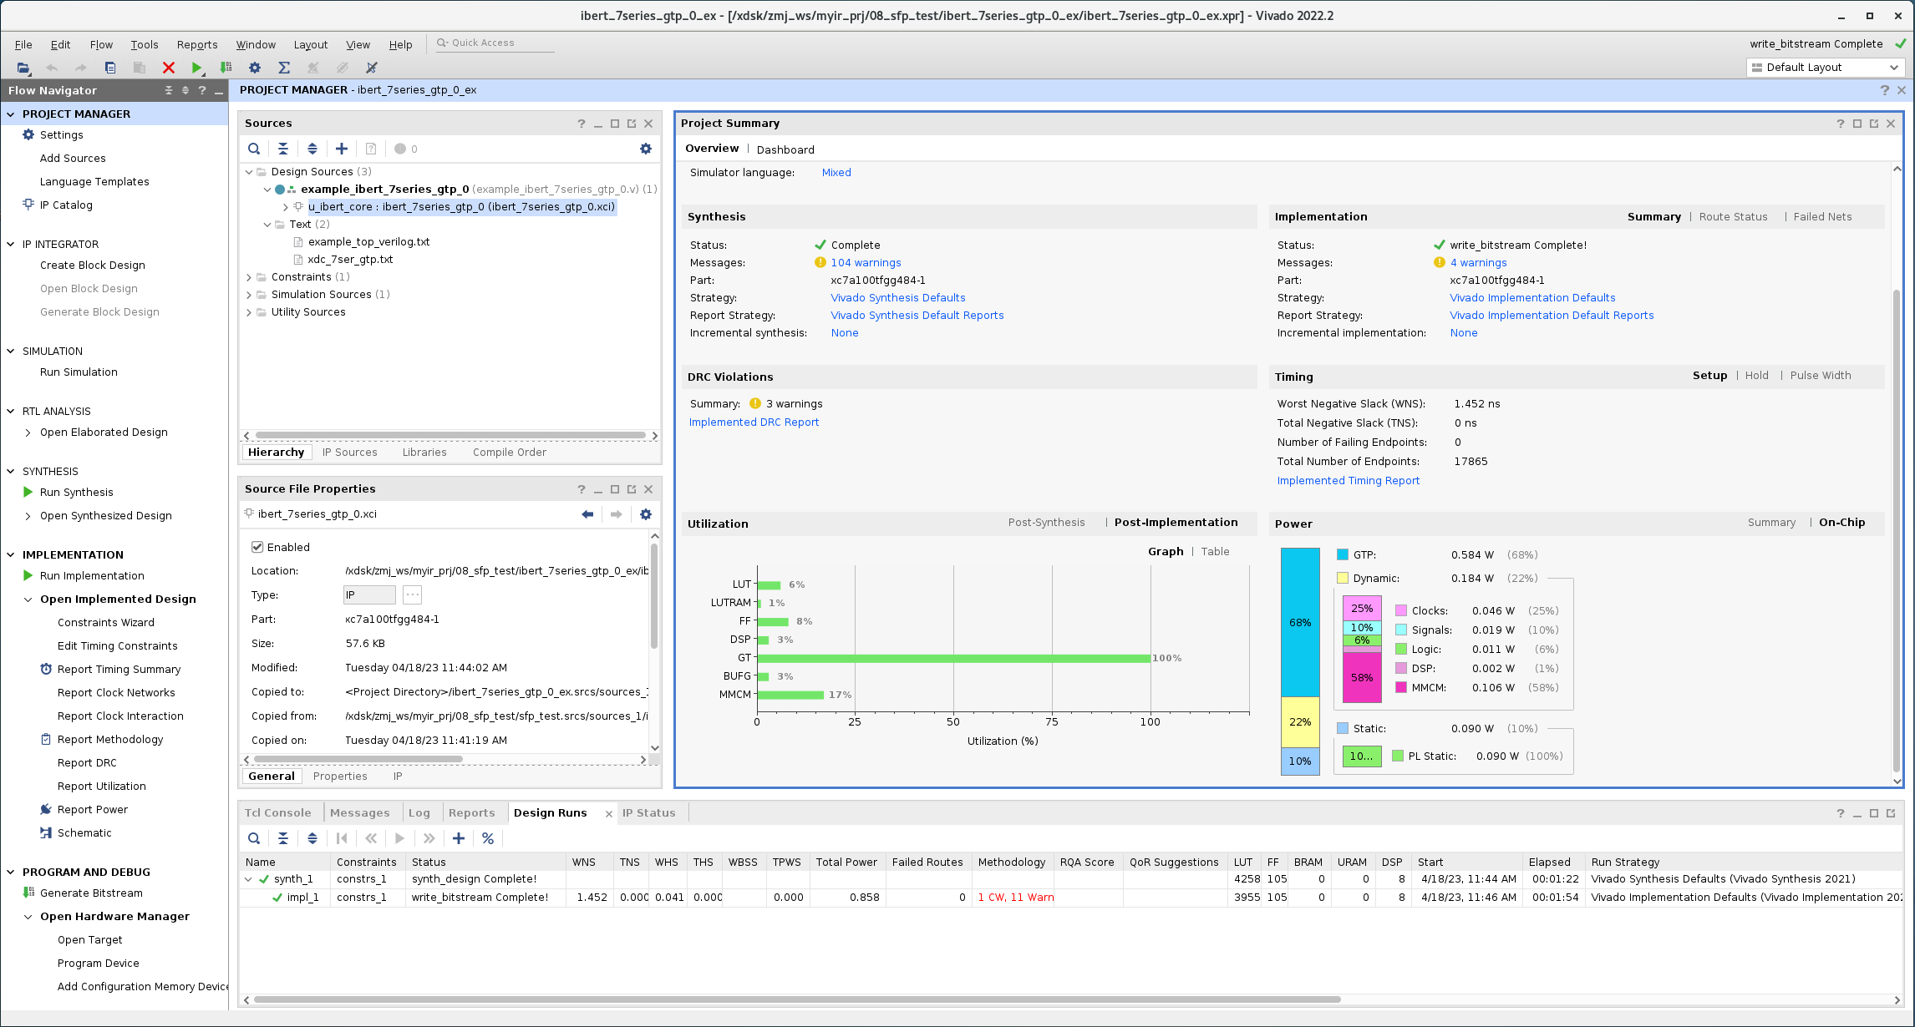Toggle percentage display icon in Design Runs
1915x1027 pixels.
click(x=488, y=838)
